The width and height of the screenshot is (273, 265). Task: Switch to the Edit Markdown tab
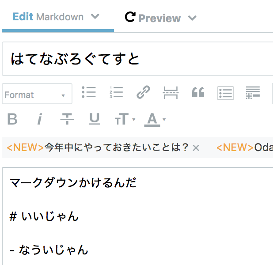tap(48, 17)
